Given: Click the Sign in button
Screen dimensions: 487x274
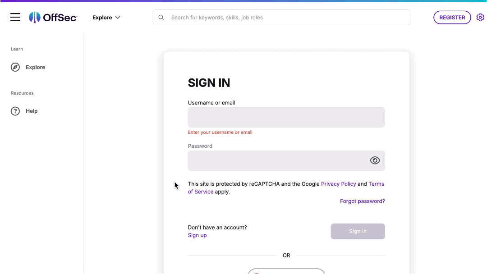Looking at the screenshot, I should coord(358,231).
